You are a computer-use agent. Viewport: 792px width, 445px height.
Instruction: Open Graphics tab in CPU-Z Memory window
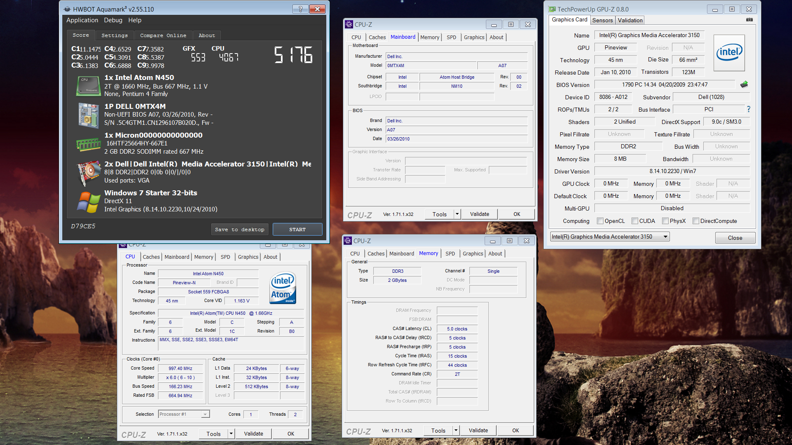(473, 253)
